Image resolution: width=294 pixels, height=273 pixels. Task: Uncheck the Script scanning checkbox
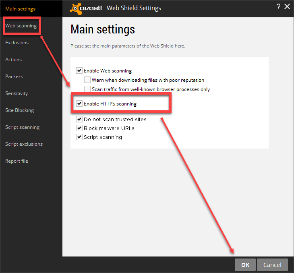[79, 137]
